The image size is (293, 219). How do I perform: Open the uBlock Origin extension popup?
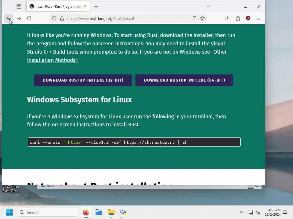[x=248, y=18]
